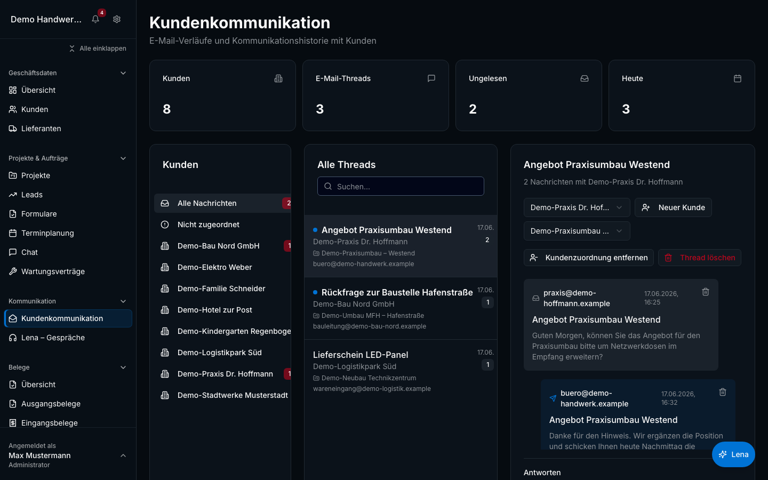Go to Projekte in the sidebar
The image size is (768, 480).
click(68, 175)
